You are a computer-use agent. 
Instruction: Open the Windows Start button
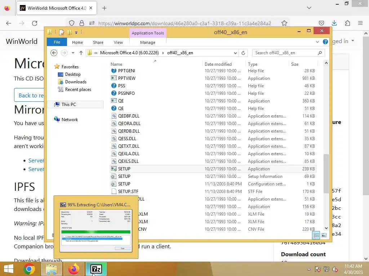pyautogui.click(x=9, y=269)
